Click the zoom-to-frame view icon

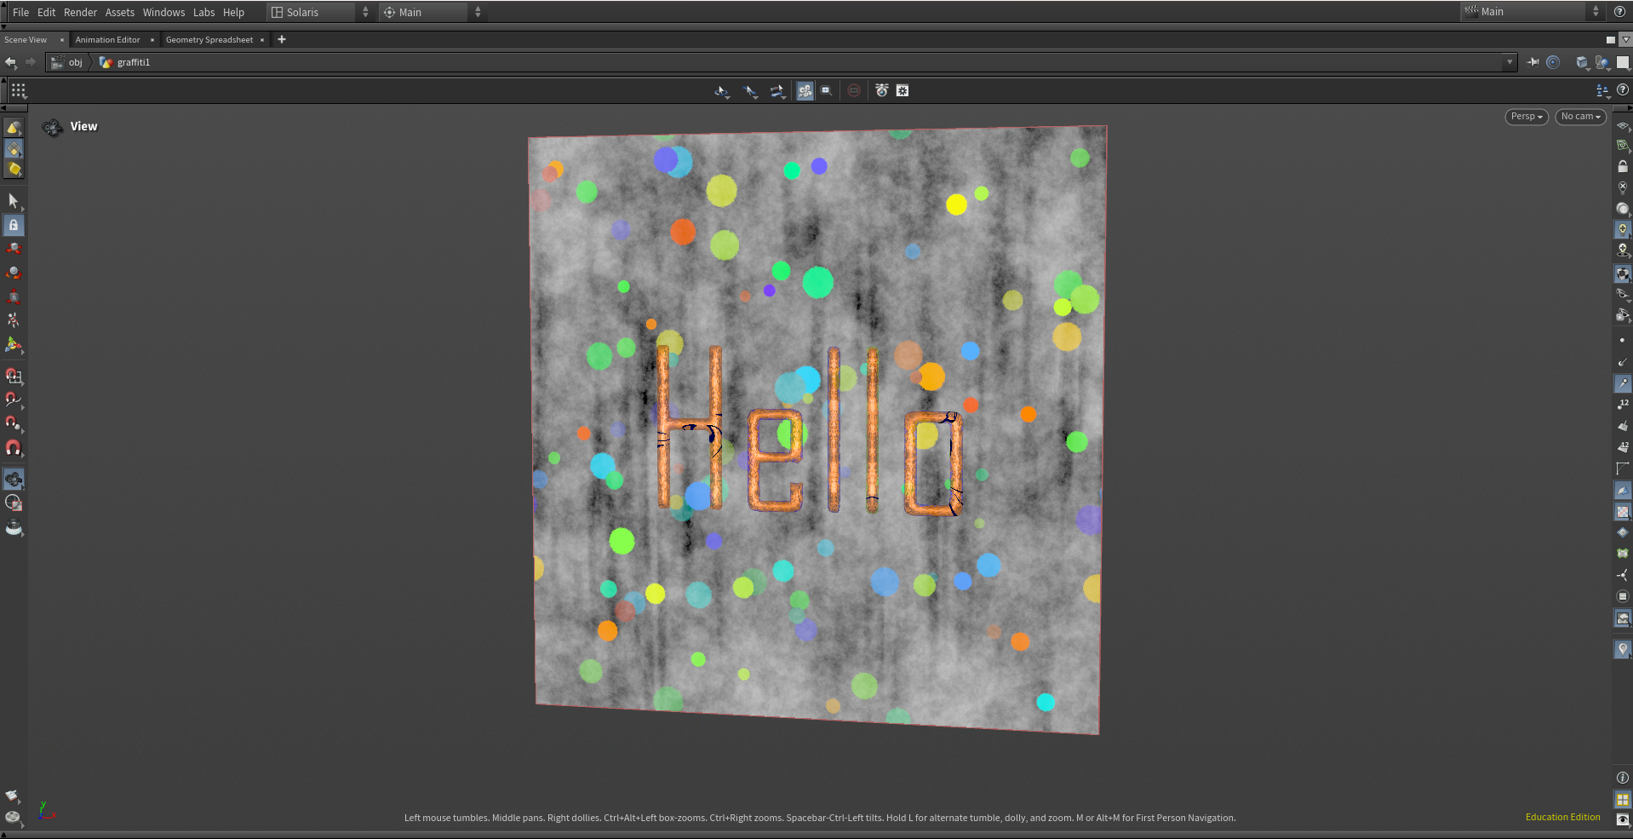point(826,90)
